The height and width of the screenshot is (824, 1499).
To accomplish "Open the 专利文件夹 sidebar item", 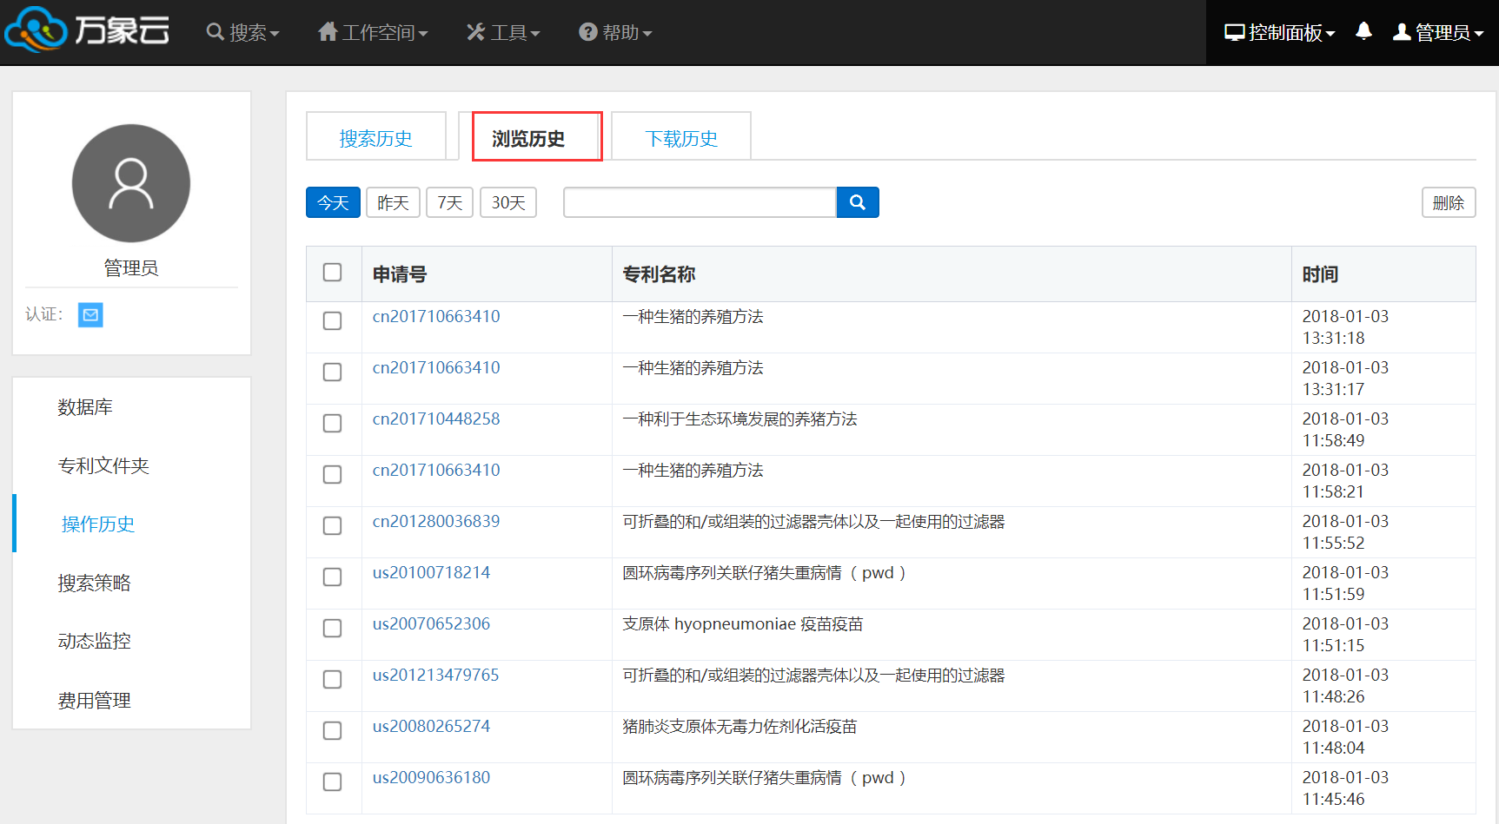I will (x=103, y=465).
